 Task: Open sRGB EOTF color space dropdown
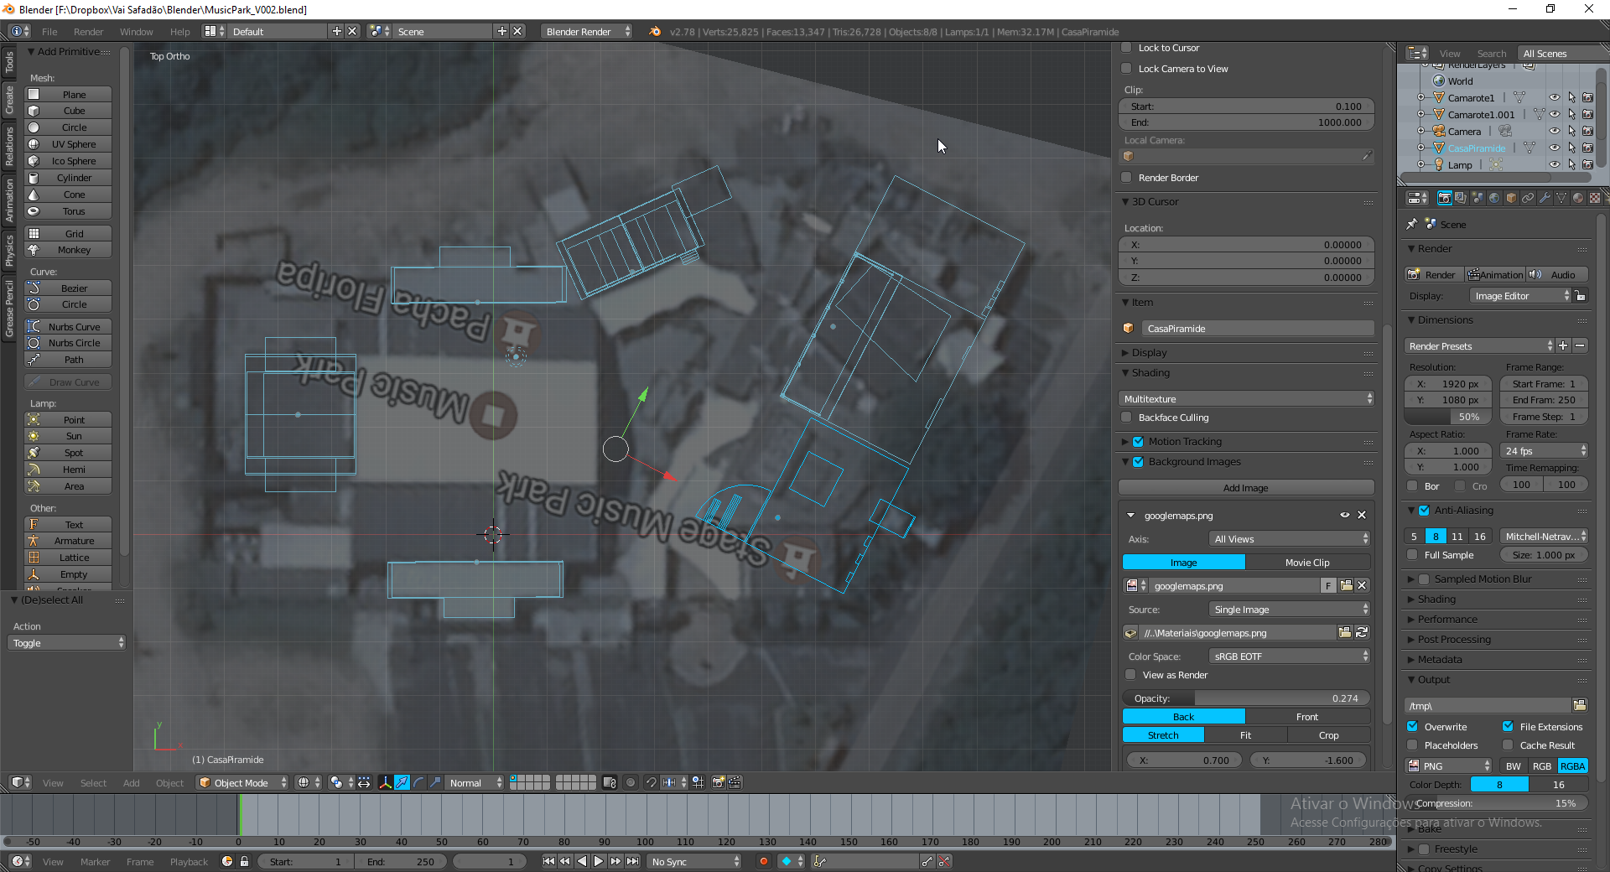(1290, 657)
